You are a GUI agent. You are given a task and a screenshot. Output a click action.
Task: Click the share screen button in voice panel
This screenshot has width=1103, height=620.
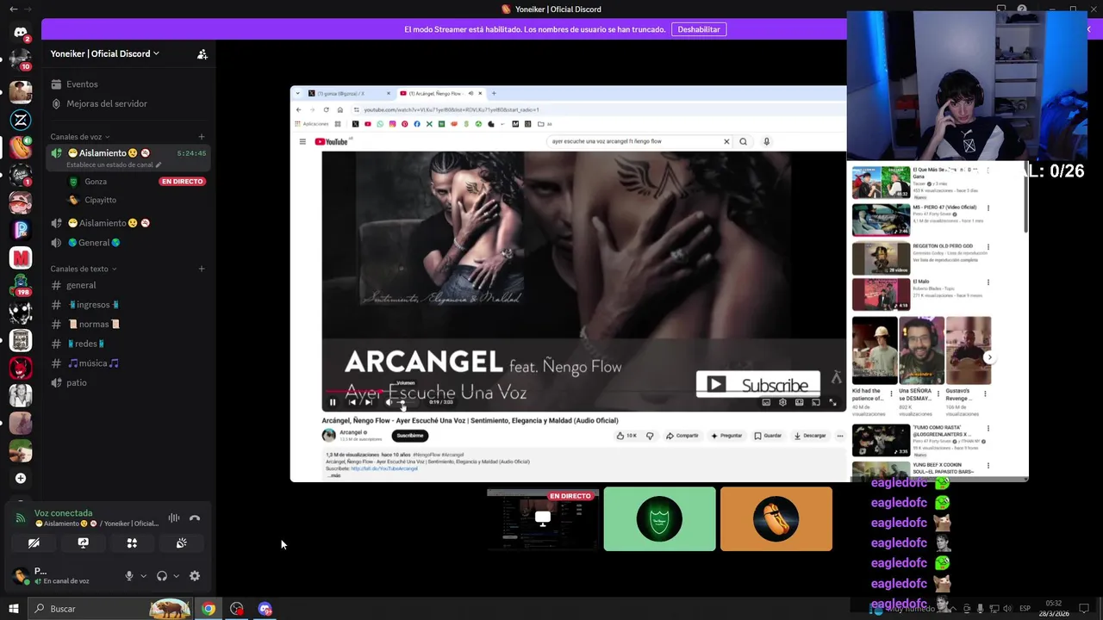tap(83, 543)
